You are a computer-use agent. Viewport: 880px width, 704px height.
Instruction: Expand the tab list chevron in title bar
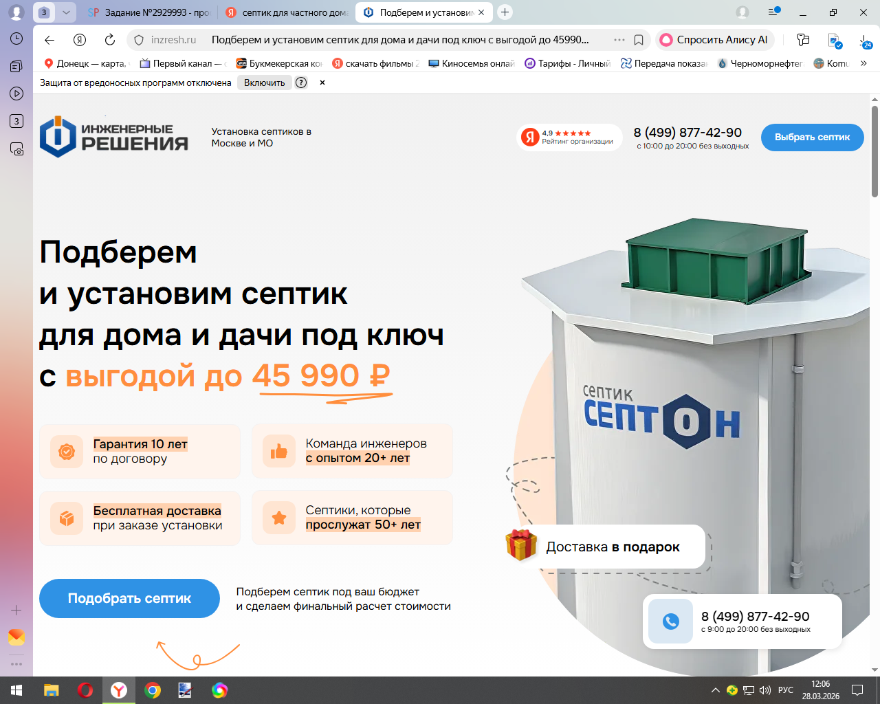point(65,12)
